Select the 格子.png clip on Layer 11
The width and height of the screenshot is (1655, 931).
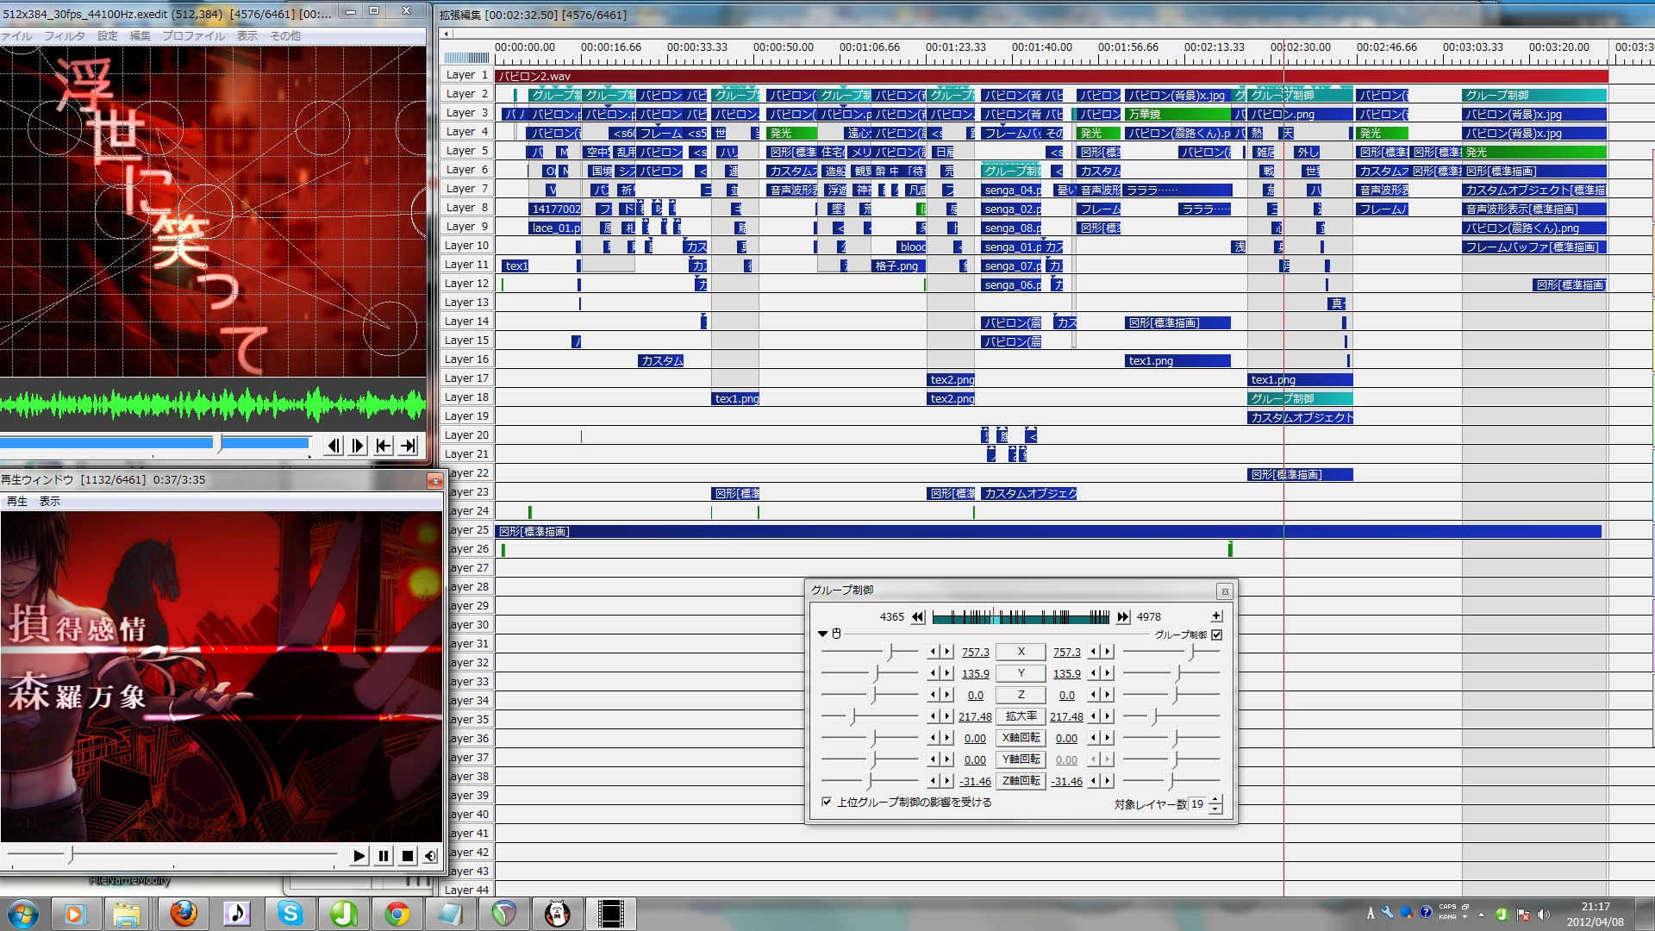(898, 266)
